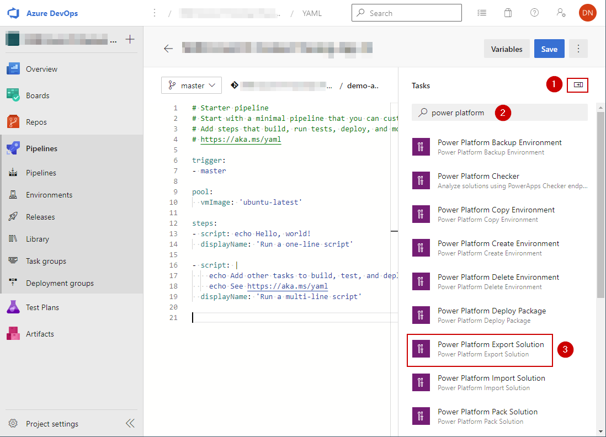Collapse the left sidebar using the chevron
Viewport: 606px width, 437px height.
(130, 423)
